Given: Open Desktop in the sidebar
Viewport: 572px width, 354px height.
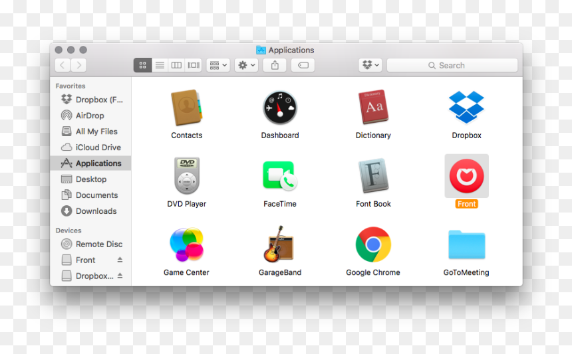Looking at the screenshot, I should click(x=91, y=179).
